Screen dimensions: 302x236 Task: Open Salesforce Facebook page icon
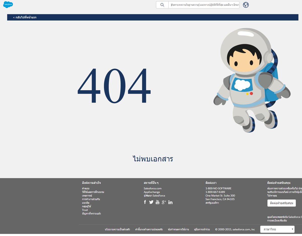pyautogui.click(x=145, y=202)
